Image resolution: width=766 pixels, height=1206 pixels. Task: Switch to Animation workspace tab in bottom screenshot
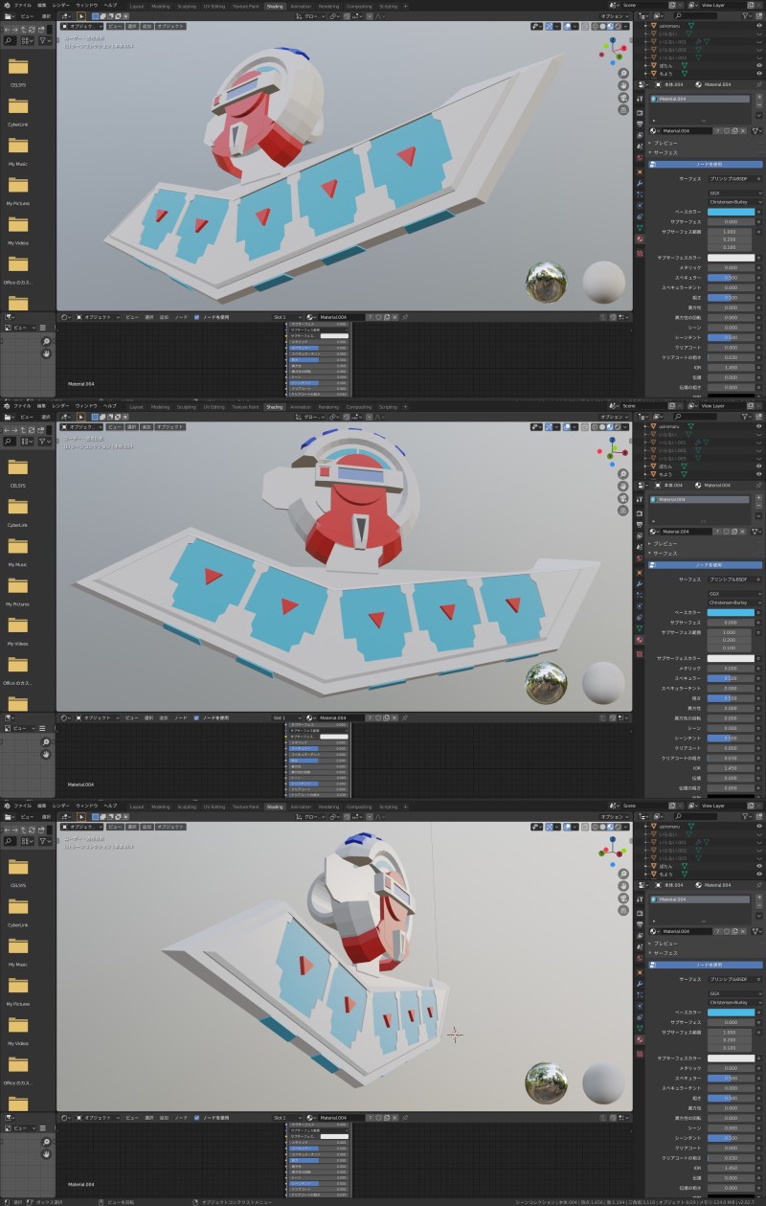tap(301, 807)
